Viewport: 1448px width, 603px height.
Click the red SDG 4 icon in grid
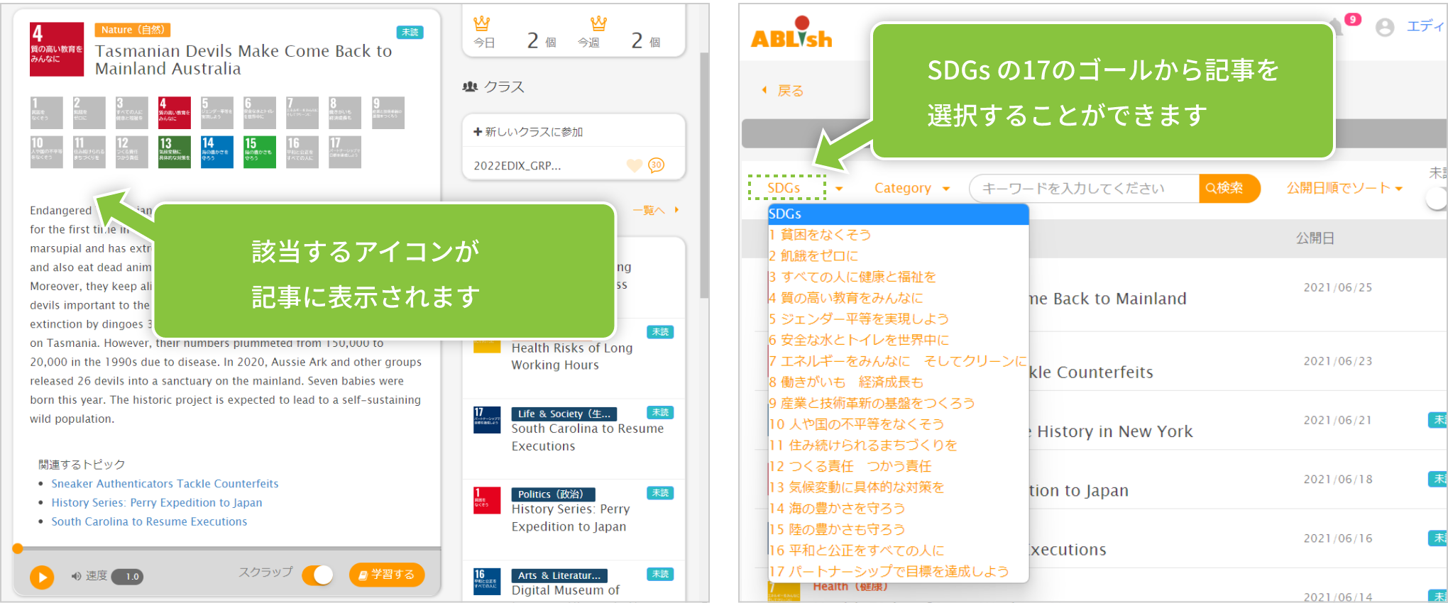coord(175,113)
